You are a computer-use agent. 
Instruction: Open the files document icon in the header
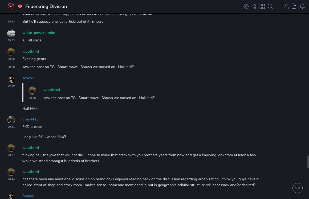(x=294, y=6)
